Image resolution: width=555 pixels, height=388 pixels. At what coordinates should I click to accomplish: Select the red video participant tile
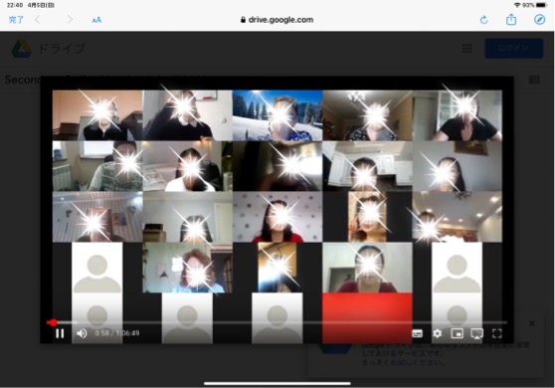click(367, 317)
